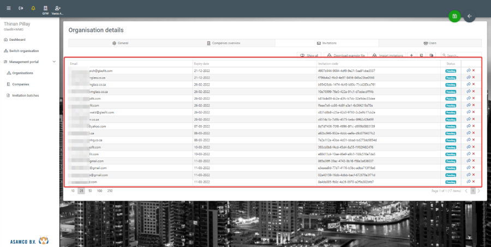Switch to the General tab
This screenshot has width=491, height=247.
coord(119,42)
